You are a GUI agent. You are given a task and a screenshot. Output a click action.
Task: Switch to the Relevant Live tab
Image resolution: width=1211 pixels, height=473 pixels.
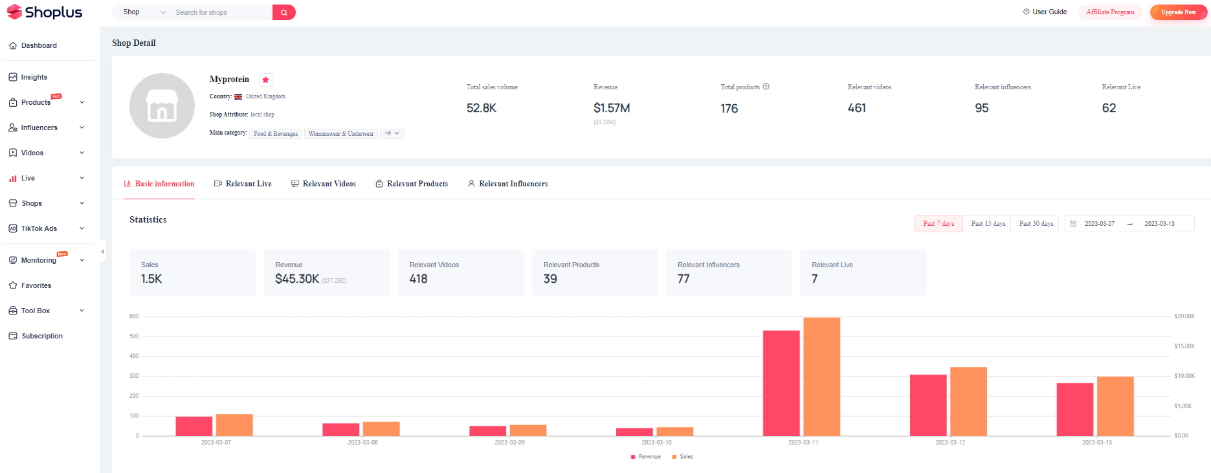pos(243,184)
